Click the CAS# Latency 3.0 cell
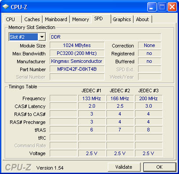 tap(149, 106)
